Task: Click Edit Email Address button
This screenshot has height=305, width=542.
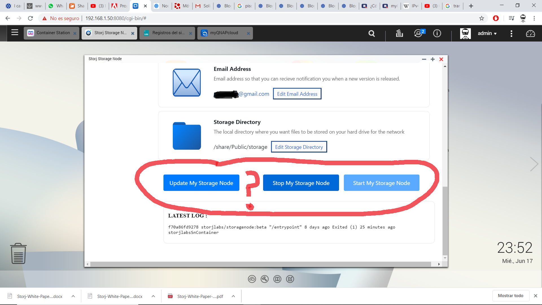Action: pos(297,94)
